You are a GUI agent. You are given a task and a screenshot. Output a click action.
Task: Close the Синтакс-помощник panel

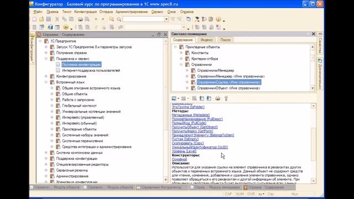click(314, 34)
